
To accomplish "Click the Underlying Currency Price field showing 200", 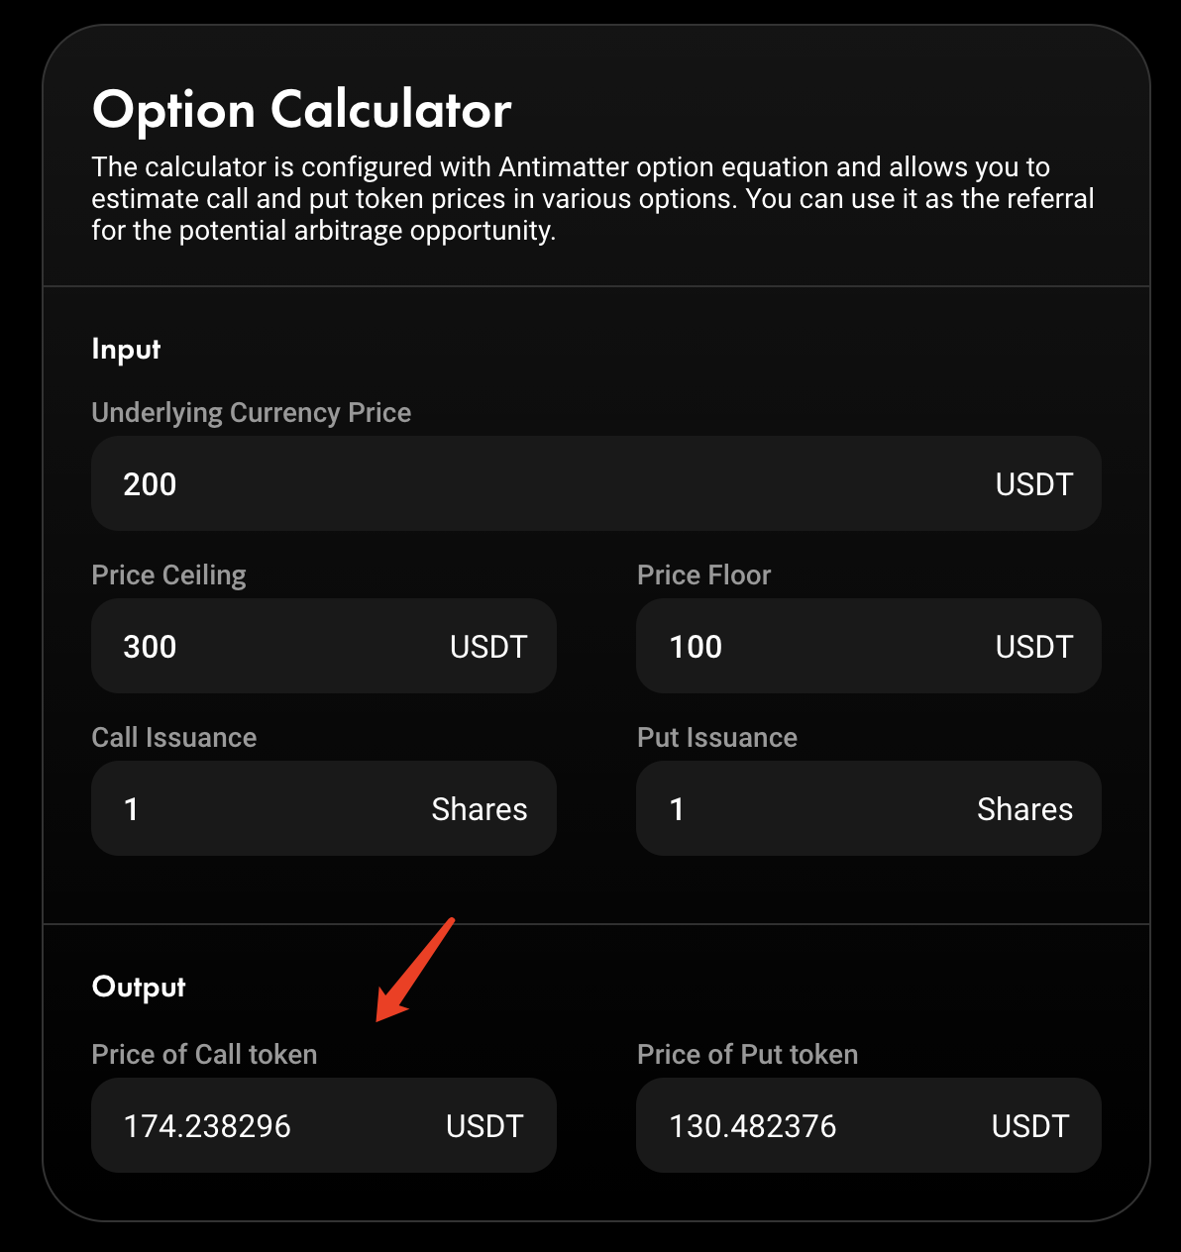I will click(x=595, y=483).
